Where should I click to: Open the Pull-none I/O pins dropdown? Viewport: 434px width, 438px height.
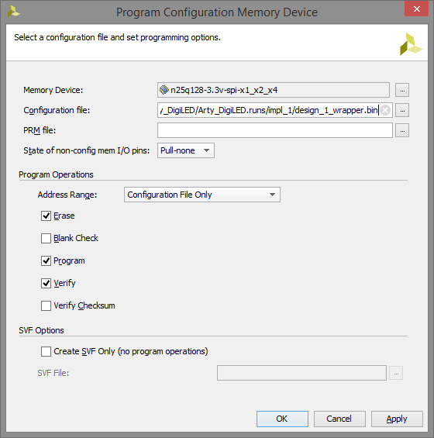pyautogui.click(x=186, y=150)
